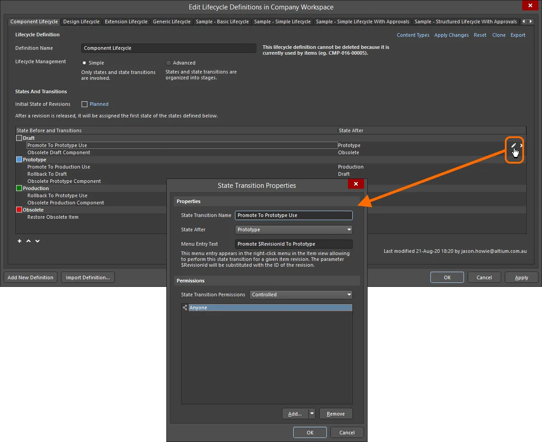This screenshot has height=442, width=542.
Task: Select the Component Lifecycle tab
Action: point(34,22)
